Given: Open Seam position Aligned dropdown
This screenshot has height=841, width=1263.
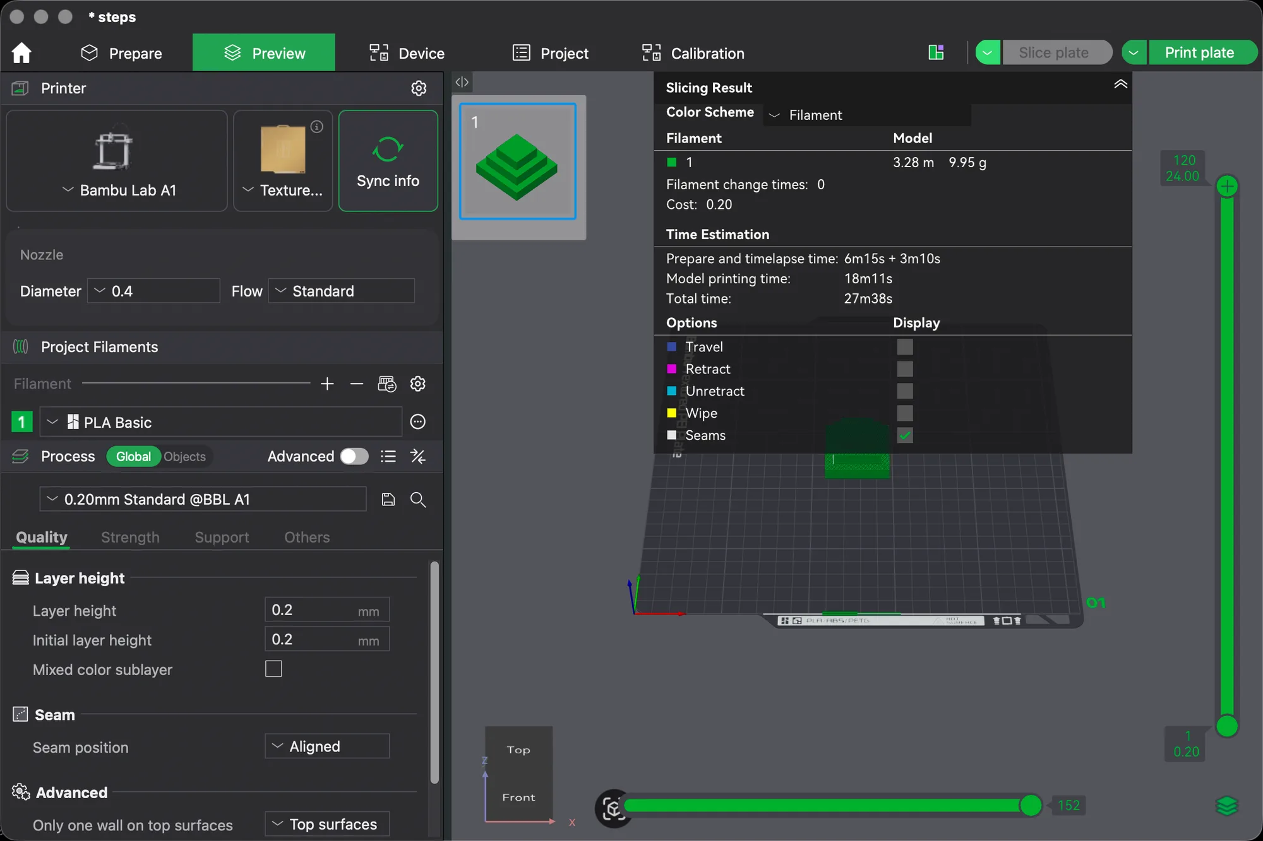Looking at the screenshot, I should click(x=327, y=746).
